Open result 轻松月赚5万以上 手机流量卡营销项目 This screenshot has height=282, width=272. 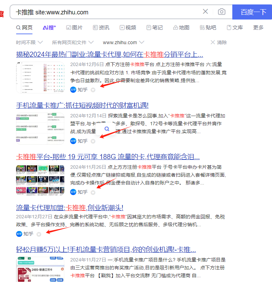(106, 249)
